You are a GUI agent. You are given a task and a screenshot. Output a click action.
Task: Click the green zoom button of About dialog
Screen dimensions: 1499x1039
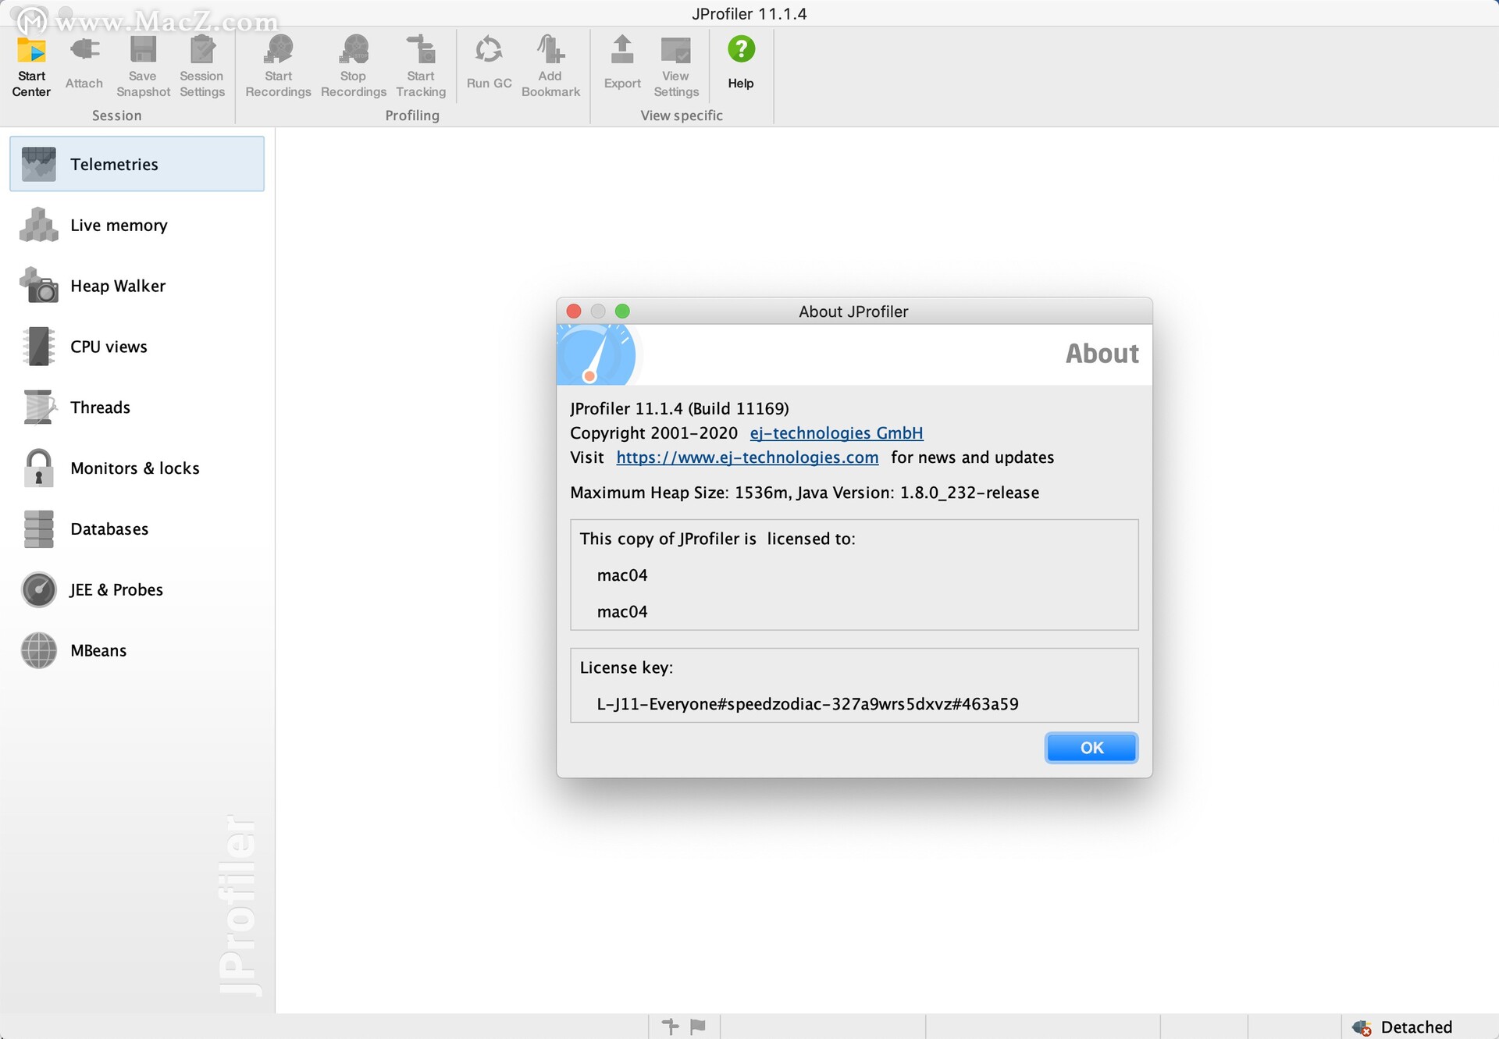pyautogui.click(x=622, y=311)
